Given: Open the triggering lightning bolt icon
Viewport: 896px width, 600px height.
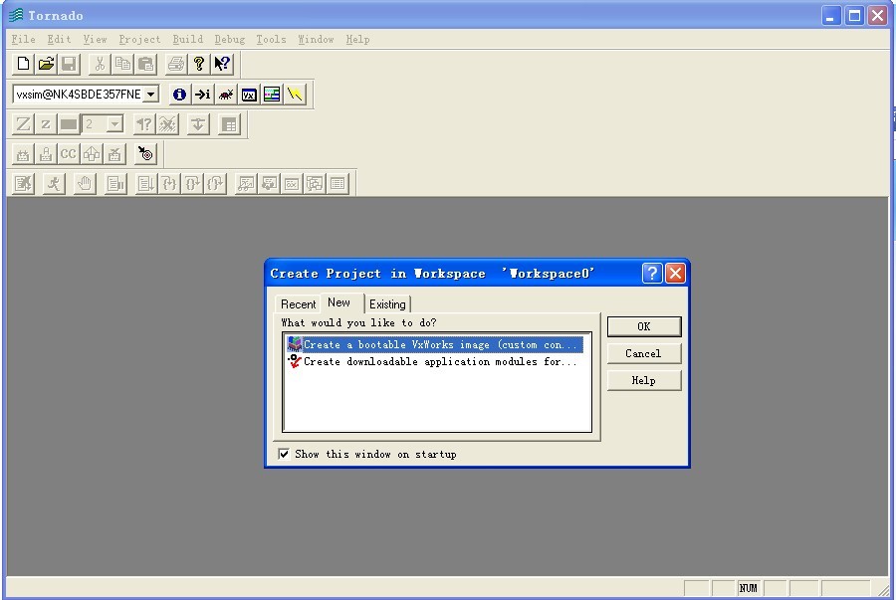Looking at the screenshot, I should pyautogui.click(x=295, y=95).
